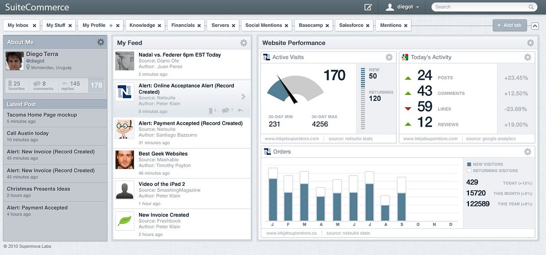Click the compose note icon in header
Viewport: 546px width, 255px height.
click(368, 7)
